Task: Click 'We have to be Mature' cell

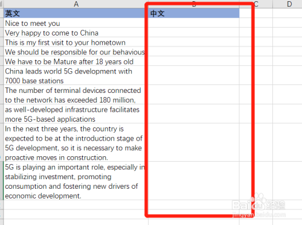Action: click(76, 61)
